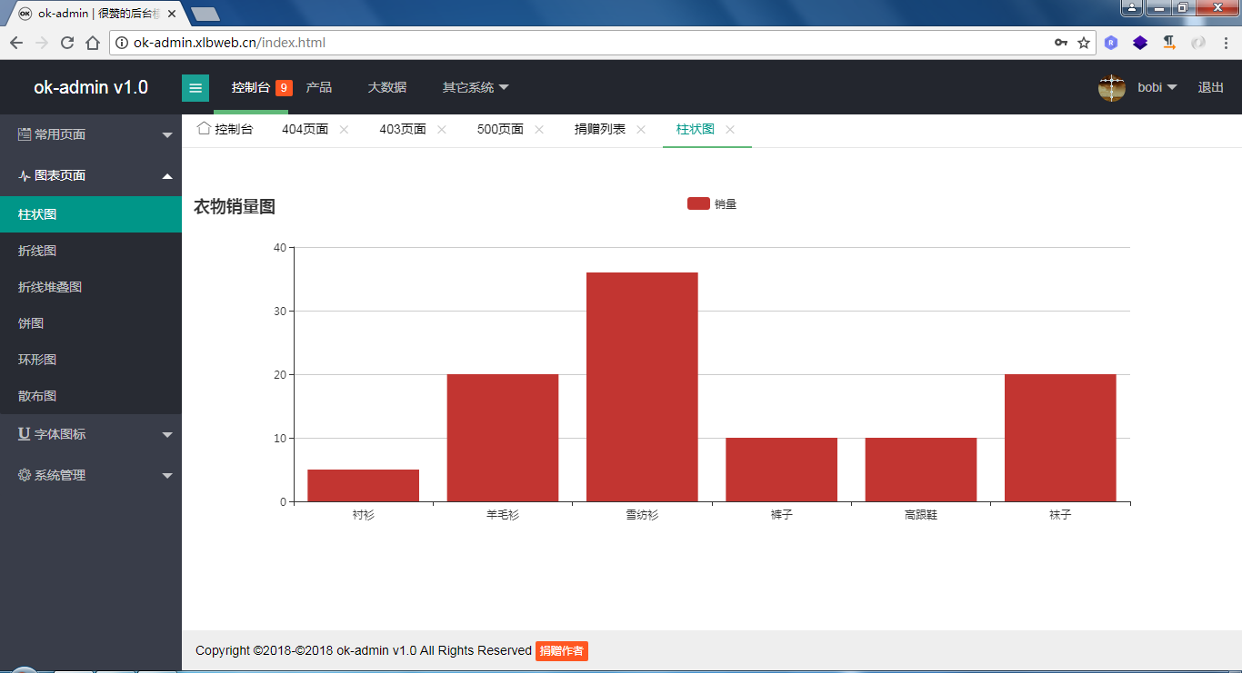This screenshot has width=1242, height=673.
Task: Close the 404页面 tab
Action: pos(344,129)
